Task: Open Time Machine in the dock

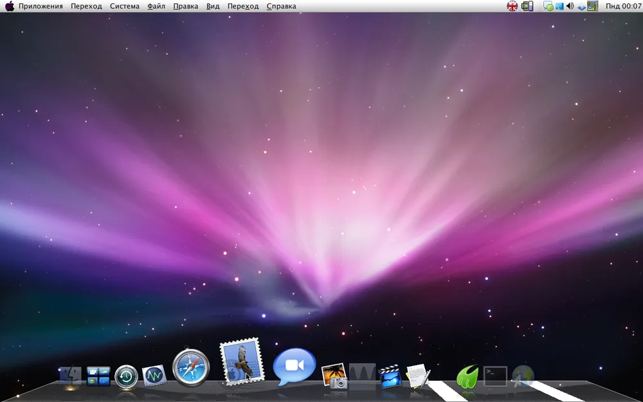Action: pyautogui.click(x=126, y=376)
